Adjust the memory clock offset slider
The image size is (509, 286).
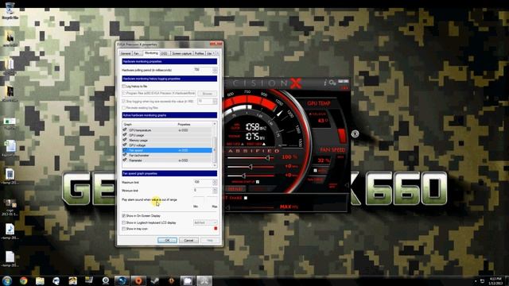click(243, 176)
